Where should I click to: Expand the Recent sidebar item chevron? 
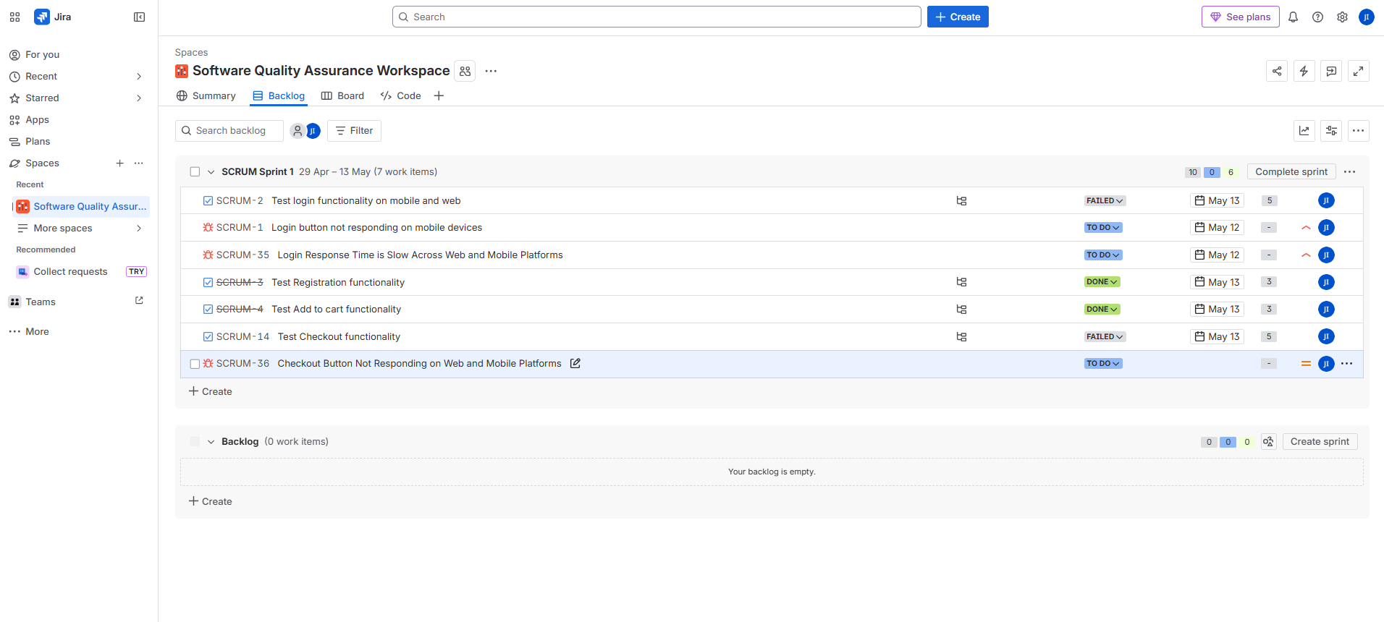point(139,77)
